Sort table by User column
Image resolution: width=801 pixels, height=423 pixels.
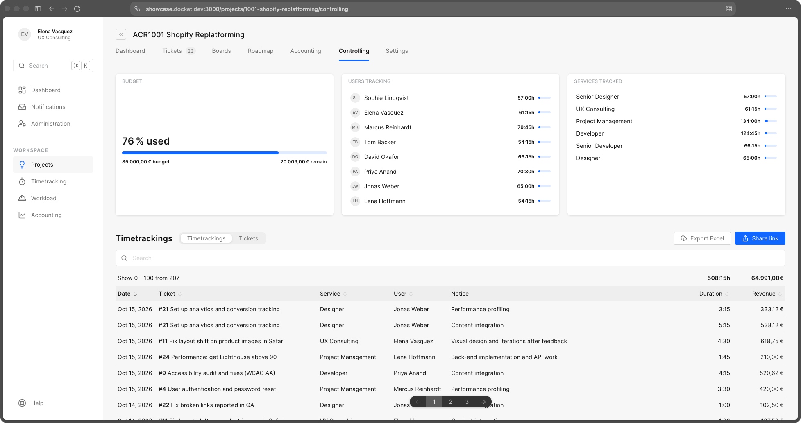403,294
